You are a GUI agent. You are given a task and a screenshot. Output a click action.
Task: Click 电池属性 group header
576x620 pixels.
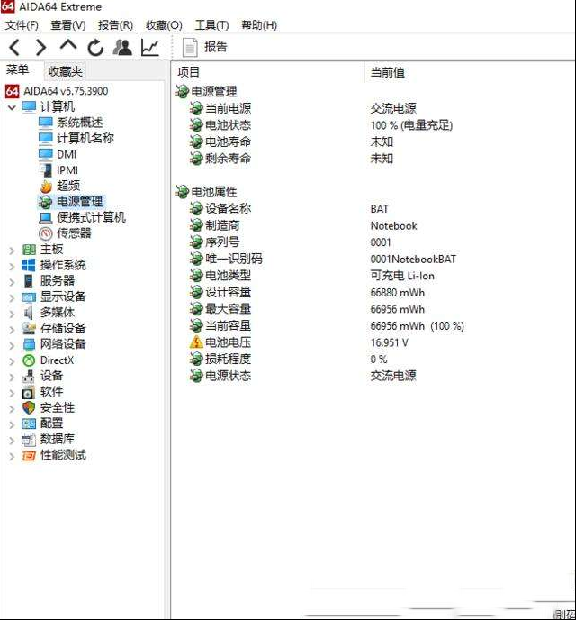pyautogui.click(x=214, y=192)
